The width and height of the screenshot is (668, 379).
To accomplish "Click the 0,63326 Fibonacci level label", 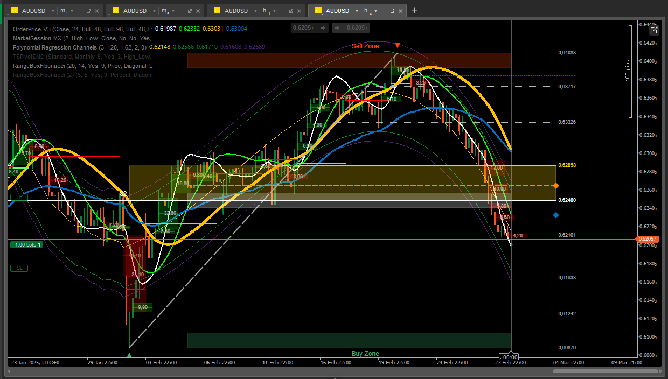I will click(x=567, y=122).
